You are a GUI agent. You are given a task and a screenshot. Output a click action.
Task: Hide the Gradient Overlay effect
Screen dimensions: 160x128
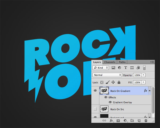pos(110,102)
